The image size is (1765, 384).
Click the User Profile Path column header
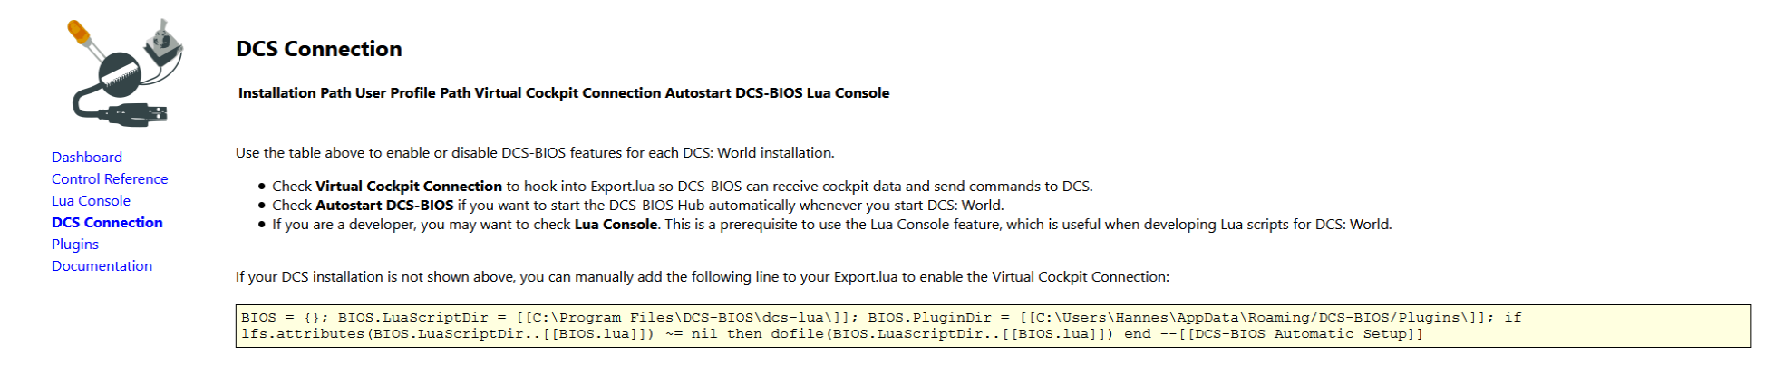pos(412,93)
